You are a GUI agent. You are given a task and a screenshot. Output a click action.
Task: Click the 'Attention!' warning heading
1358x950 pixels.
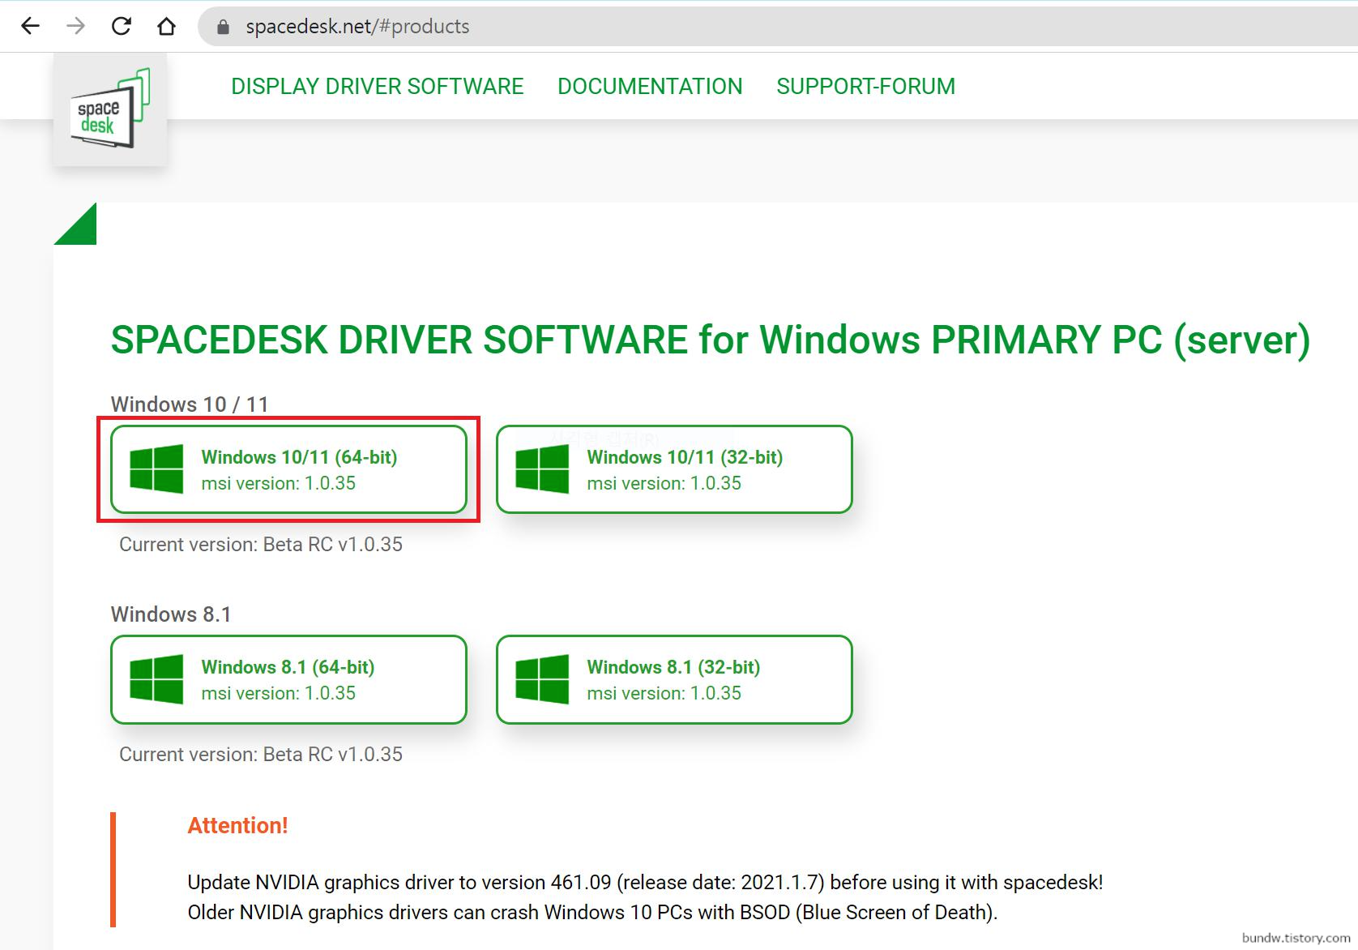pos(238,825)
